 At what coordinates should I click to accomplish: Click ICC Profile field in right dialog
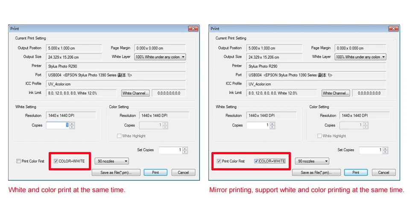[x=316, y=84]
